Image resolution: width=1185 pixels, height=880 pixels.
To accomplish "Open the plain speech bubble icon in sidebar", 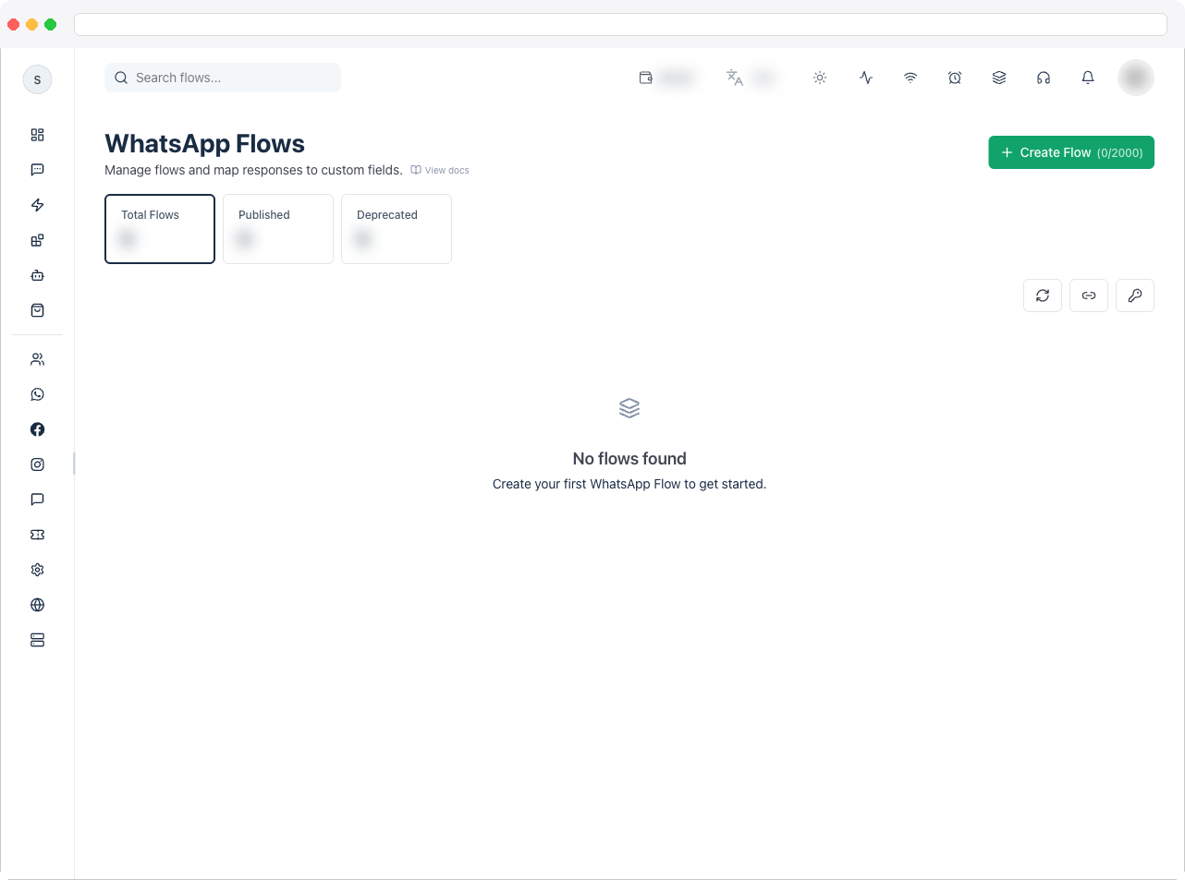I will 37,500.
